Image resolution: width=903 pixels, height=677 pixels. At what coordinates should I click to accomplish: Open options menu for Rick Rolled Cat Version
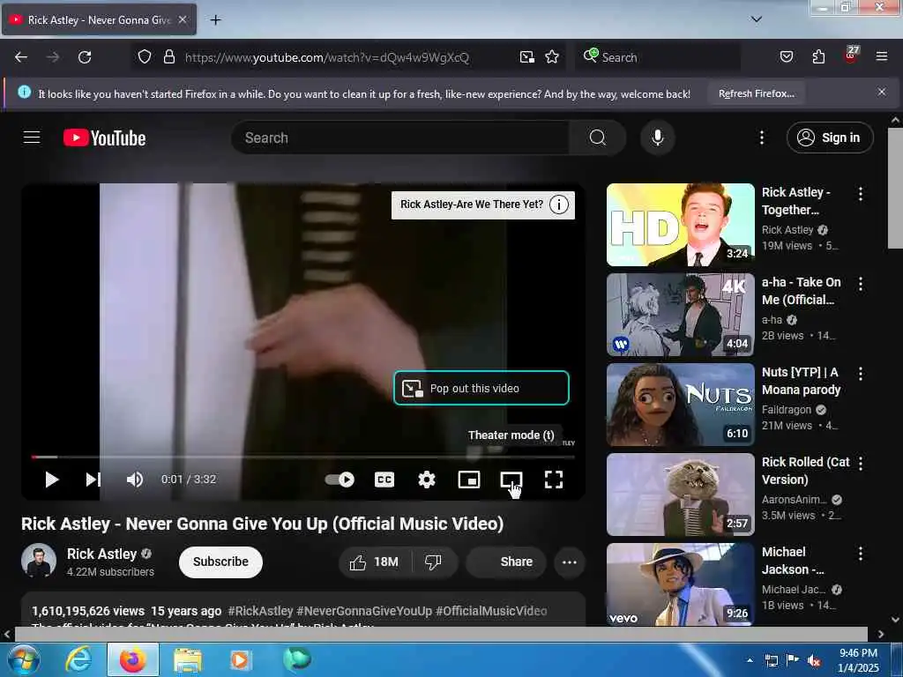coord(861,464)
